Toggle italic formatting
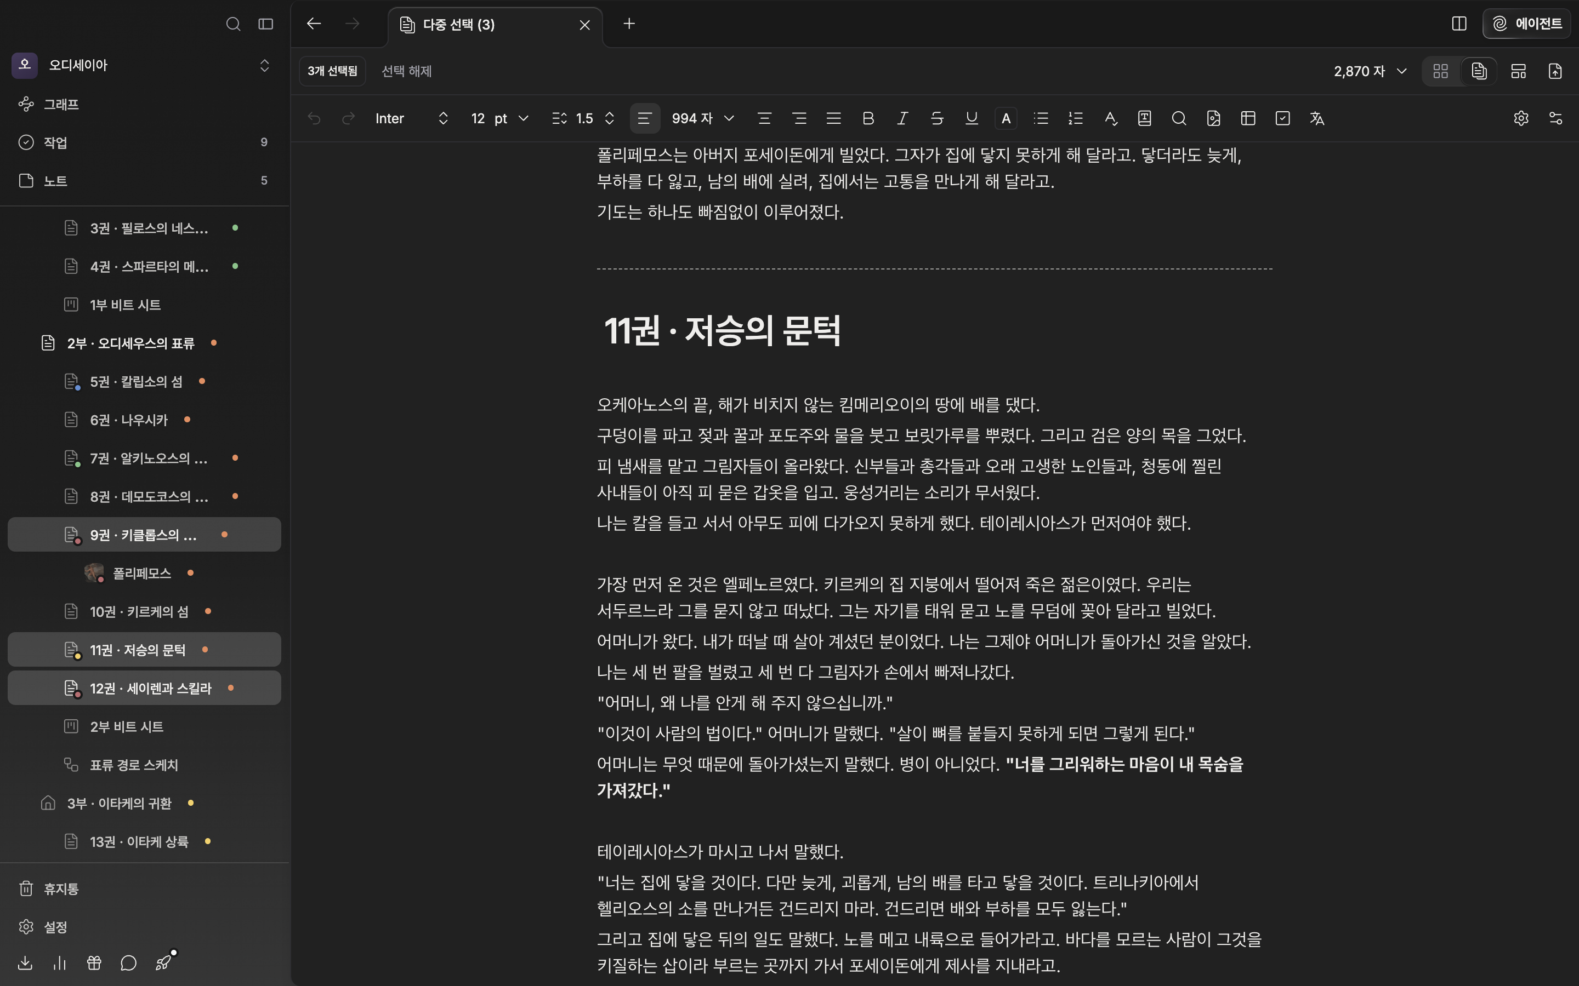 click(x=902, y=118)
